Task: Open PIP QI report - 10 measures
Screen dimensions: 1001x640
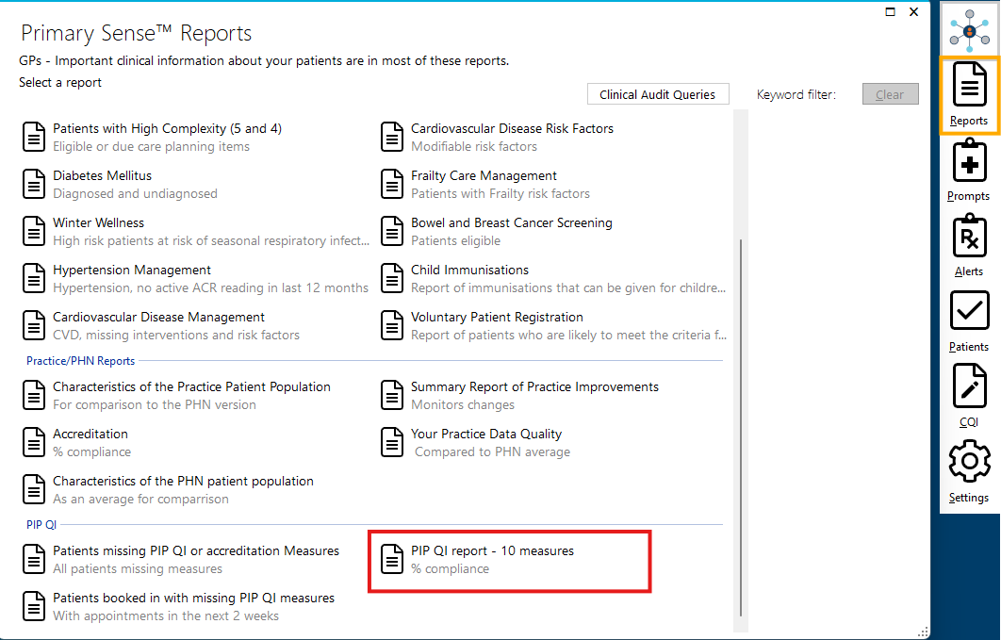Action: [x=492, y=551]
